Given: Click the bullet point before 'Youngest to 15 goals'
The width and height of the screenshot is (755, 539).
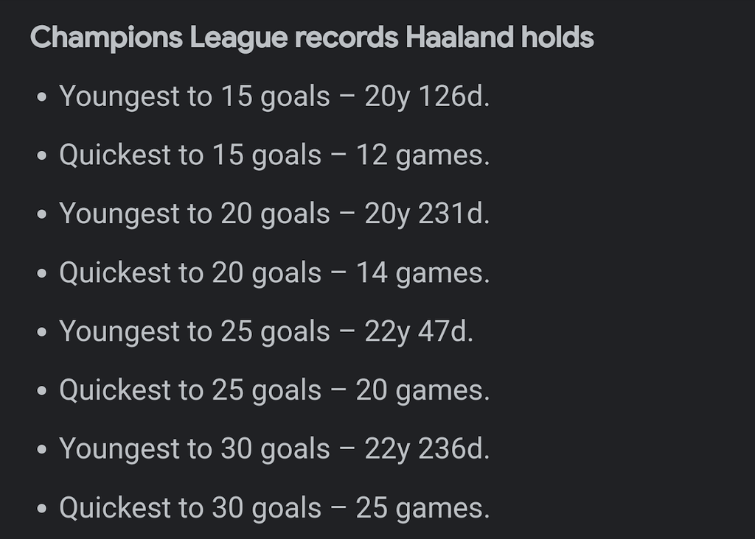Looking at the screenshot, I should coord(42,98).
